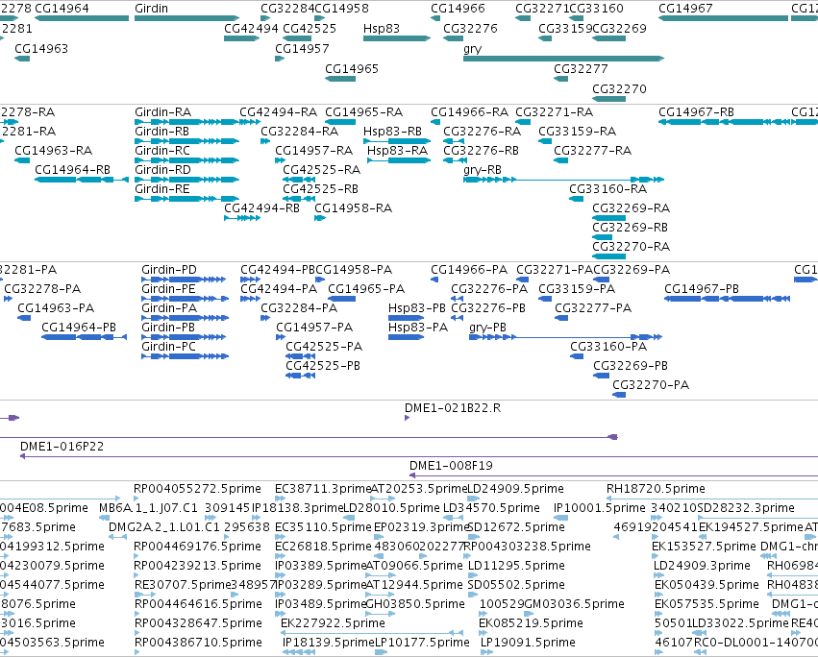
Task: Click EST RP004386710.5prime label
Action: [x=198, y=643]
